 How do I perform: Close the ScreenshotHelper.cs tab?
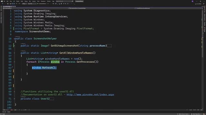click(15, 6)
